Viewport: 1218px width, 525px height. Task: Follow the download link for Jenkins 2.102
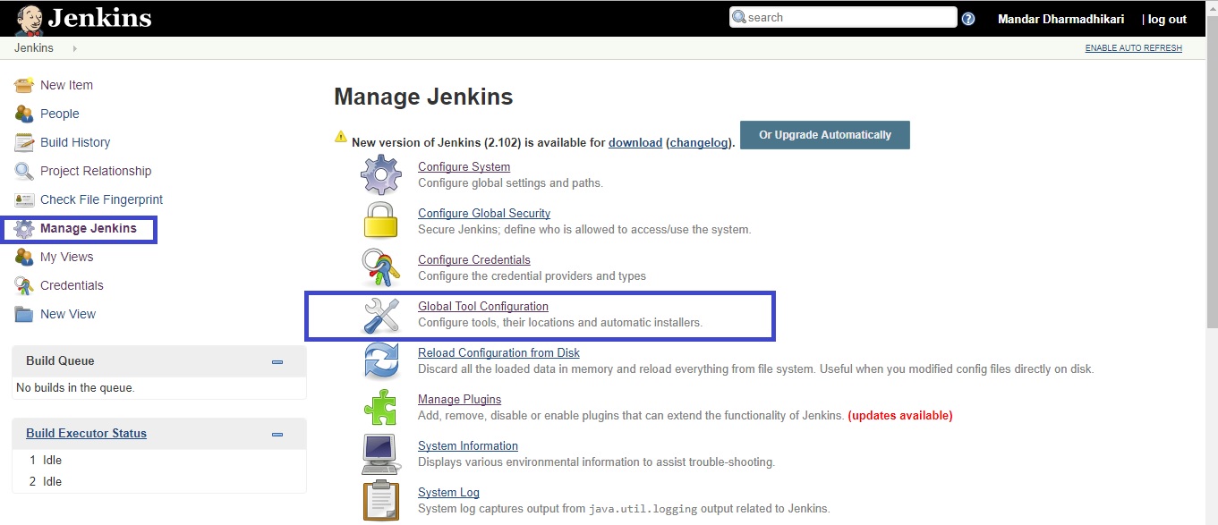(635, 142)
